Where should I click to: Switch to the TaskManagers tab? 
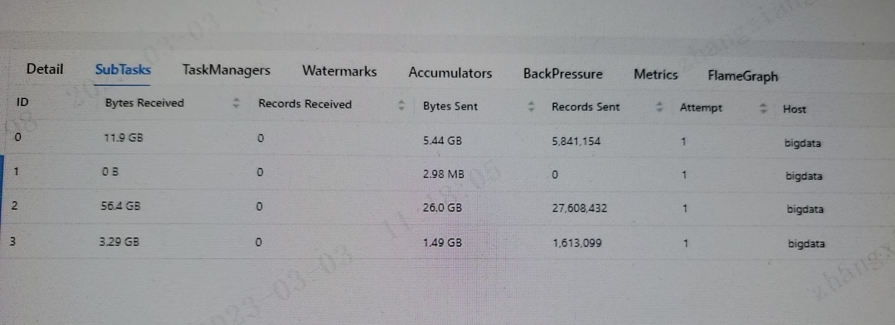226,70
